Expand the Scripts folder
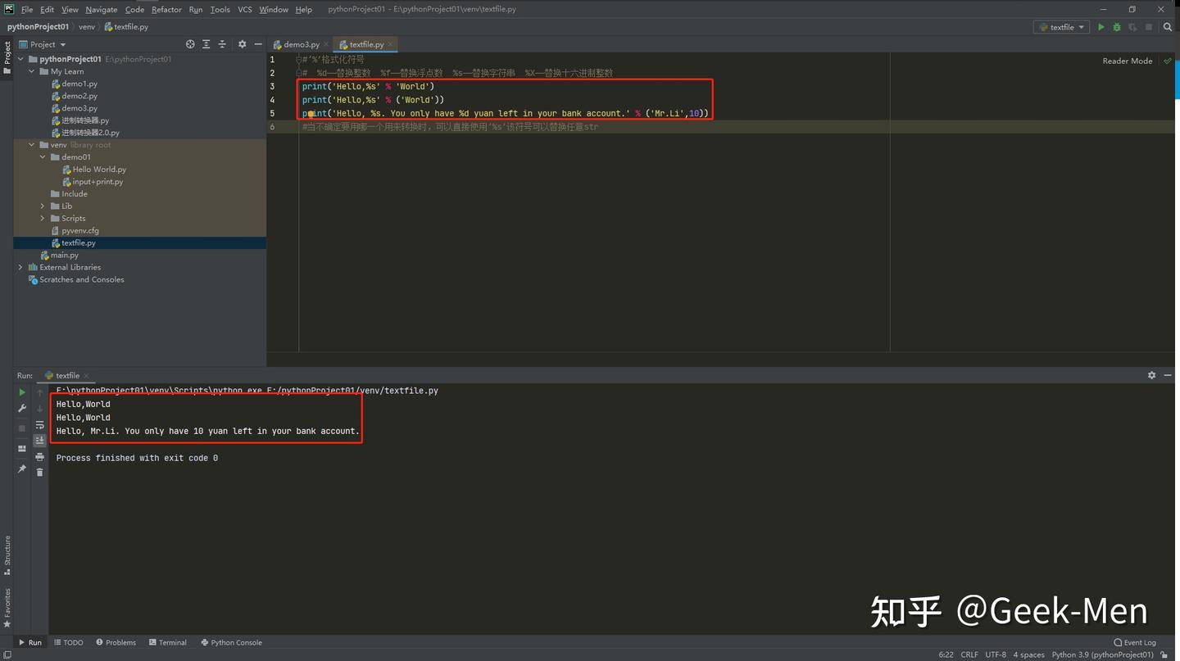Image resolution: width=1180 pixels, height=661 pixels. (42, 218)
